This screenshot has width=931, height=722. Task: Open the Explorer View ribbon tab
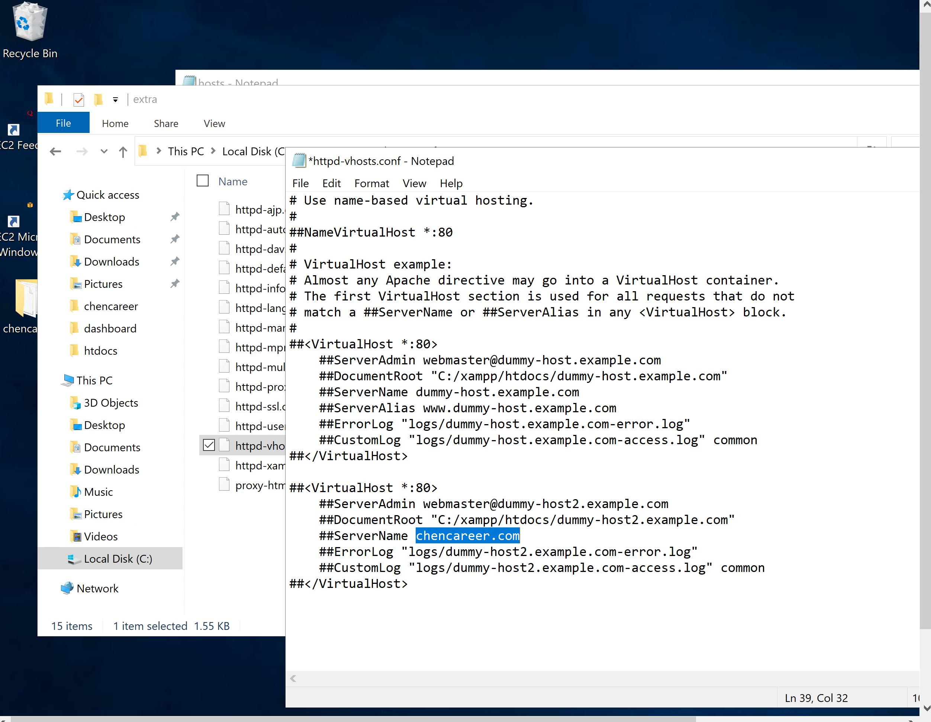(x=215, y=123)
